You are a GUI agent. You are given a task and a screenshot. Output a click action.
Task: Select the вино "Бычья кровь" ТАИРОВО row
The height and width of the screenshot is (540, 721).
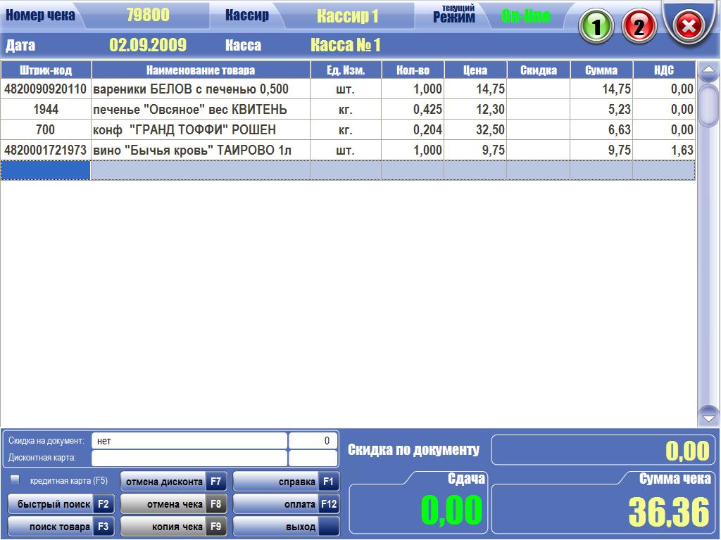click(348, 150)
